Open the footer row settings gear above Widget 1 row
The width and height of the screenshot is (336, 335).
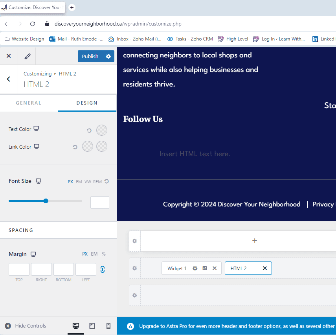[134, 241]
